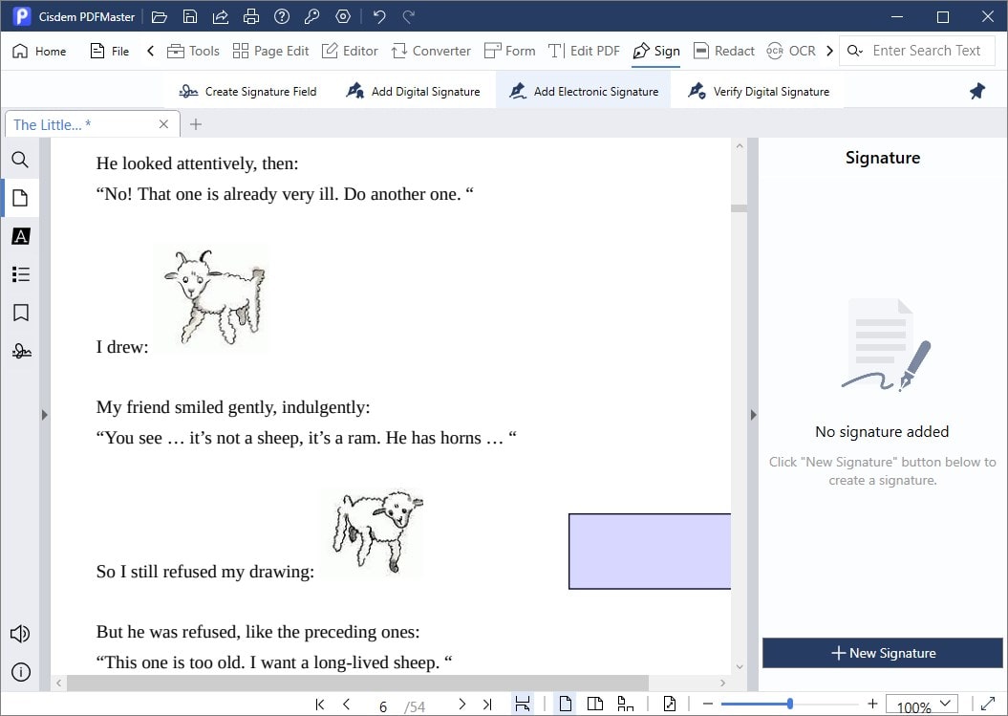Undo the last action
This screenshot has height=716, width=1008.
(x=379, y=16)
